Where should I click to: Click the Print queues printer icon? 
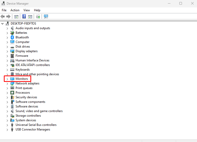[x=12, y=88]
